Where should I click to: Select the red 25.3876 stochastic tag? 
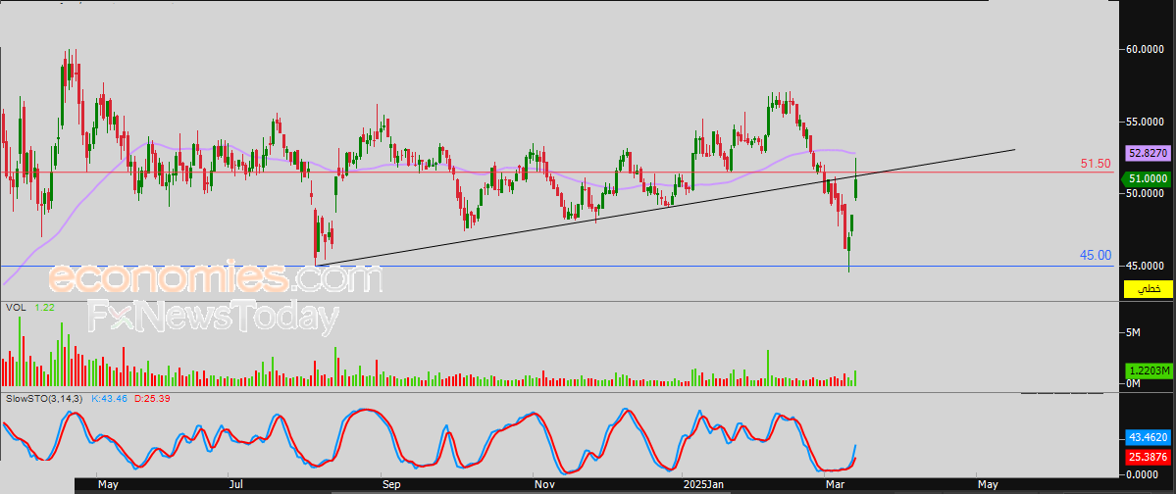[1147, 456]
